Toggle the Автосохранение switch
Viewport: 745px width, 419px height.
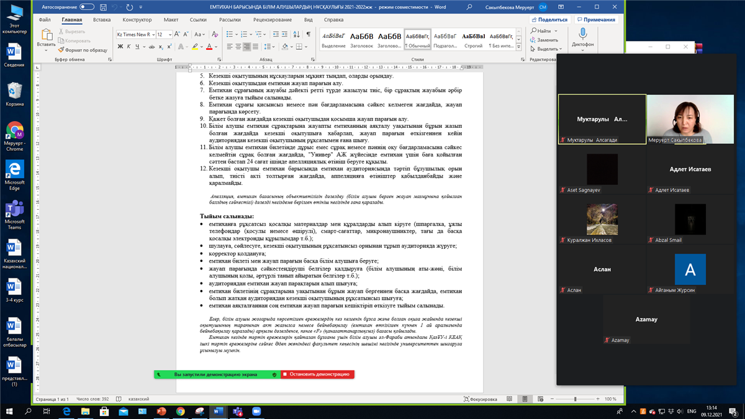[87, 7]
